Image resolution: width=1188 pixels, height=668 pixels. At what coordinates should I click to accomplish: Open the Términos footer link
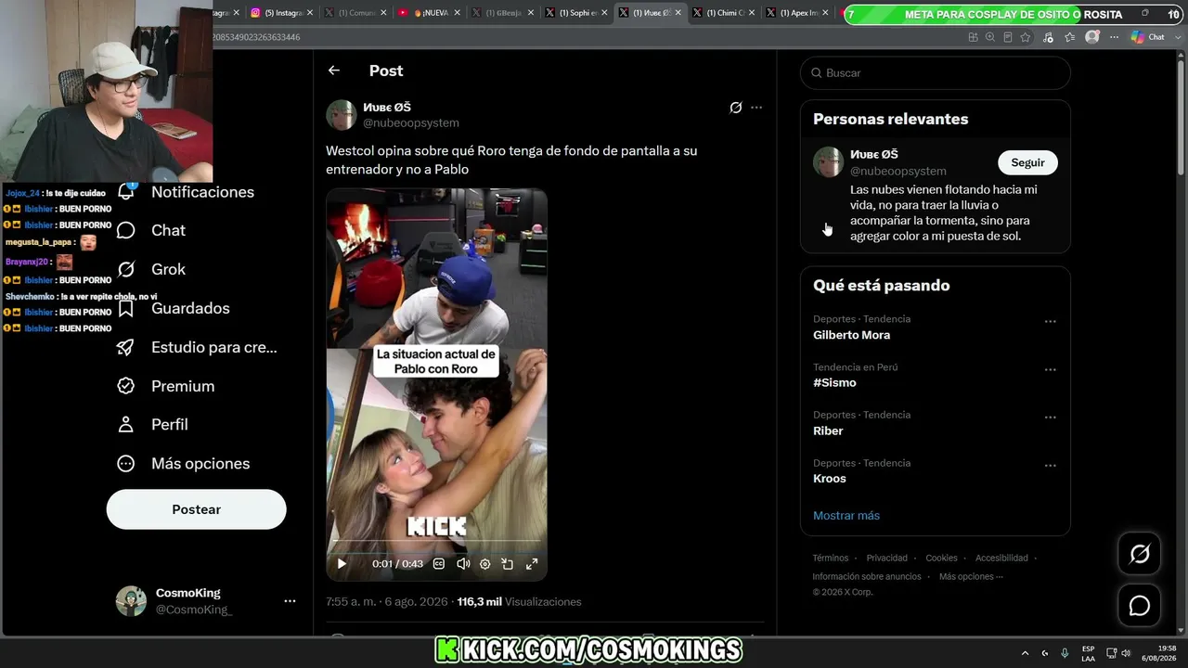click(x=831, y=559)
